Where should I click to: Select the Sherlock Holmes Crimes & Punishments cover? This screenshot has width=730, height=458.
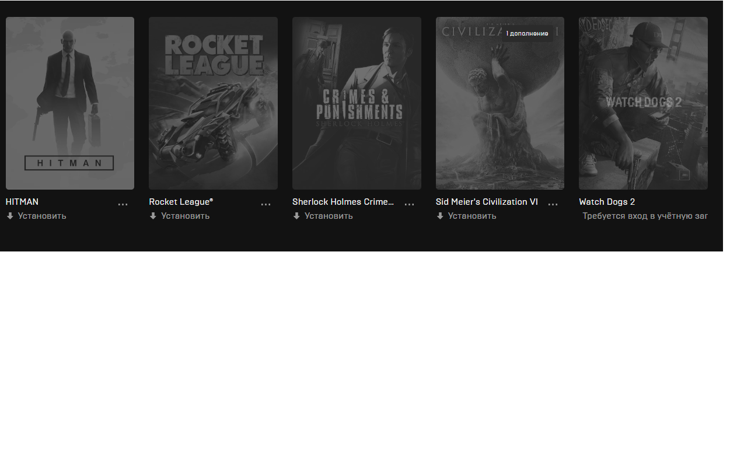click(357, 103)
